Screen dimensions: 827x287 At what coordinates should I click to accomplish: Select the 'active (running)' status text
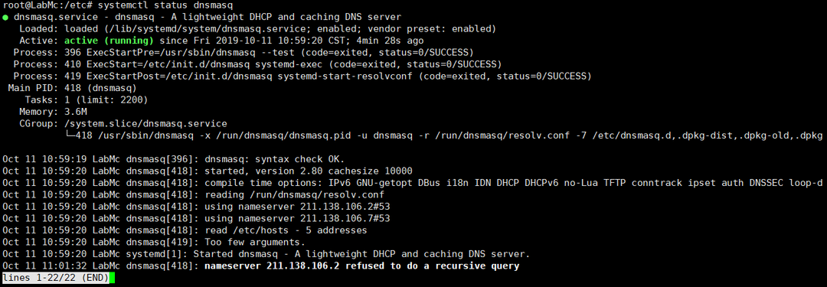click(x=109, y=41)
